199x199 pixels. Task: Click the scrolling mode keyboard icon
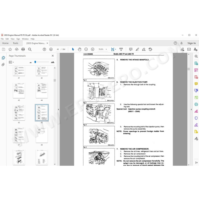pos(121,49)
